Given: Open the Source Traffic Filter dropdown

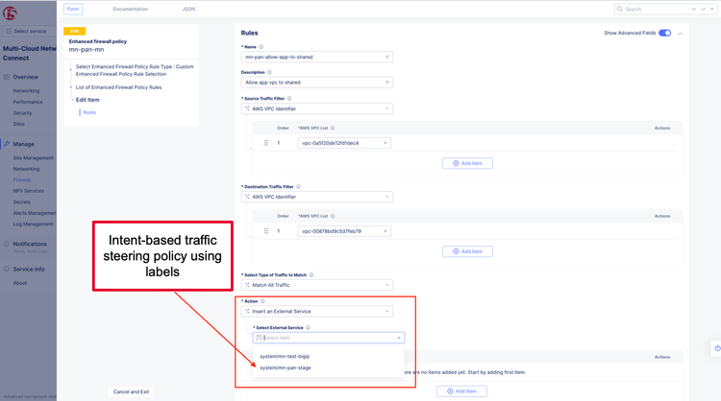Looking at the screenshot, I should [317, 108].
